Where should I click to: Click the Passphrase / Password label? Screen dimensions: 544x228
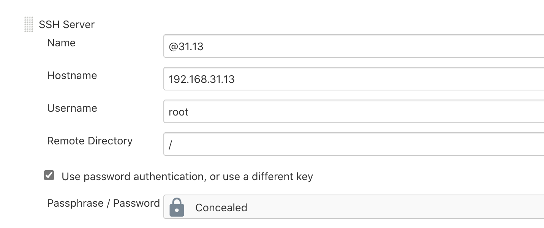(103, 203)
